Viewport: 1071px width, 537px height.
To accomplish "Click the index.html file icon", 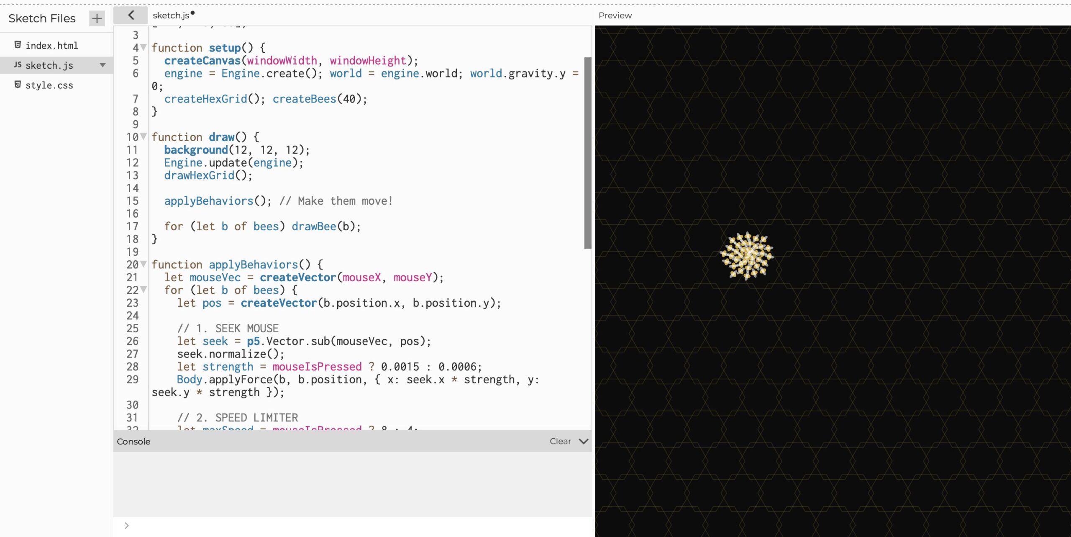I will (18, 45).
